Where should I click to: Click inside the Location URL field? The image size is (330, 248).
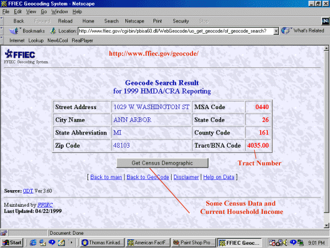(176, 31)
